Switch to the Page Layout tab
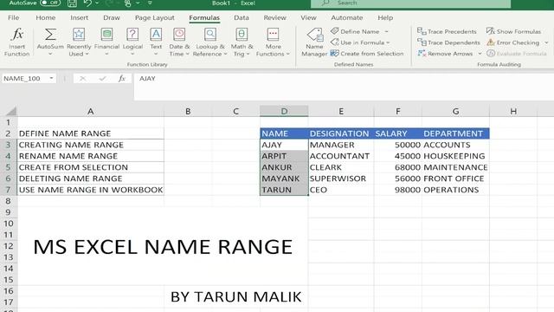The image size is (554, 312). (154, 17)
